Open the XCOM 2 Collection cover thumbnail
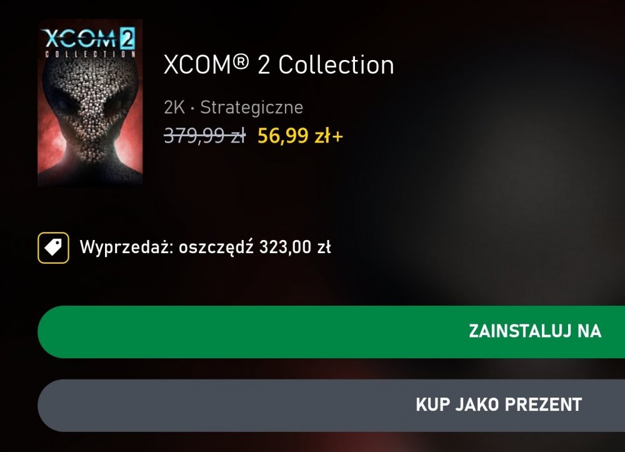Screen dimensions: 625x452 (x=90, y=102)
